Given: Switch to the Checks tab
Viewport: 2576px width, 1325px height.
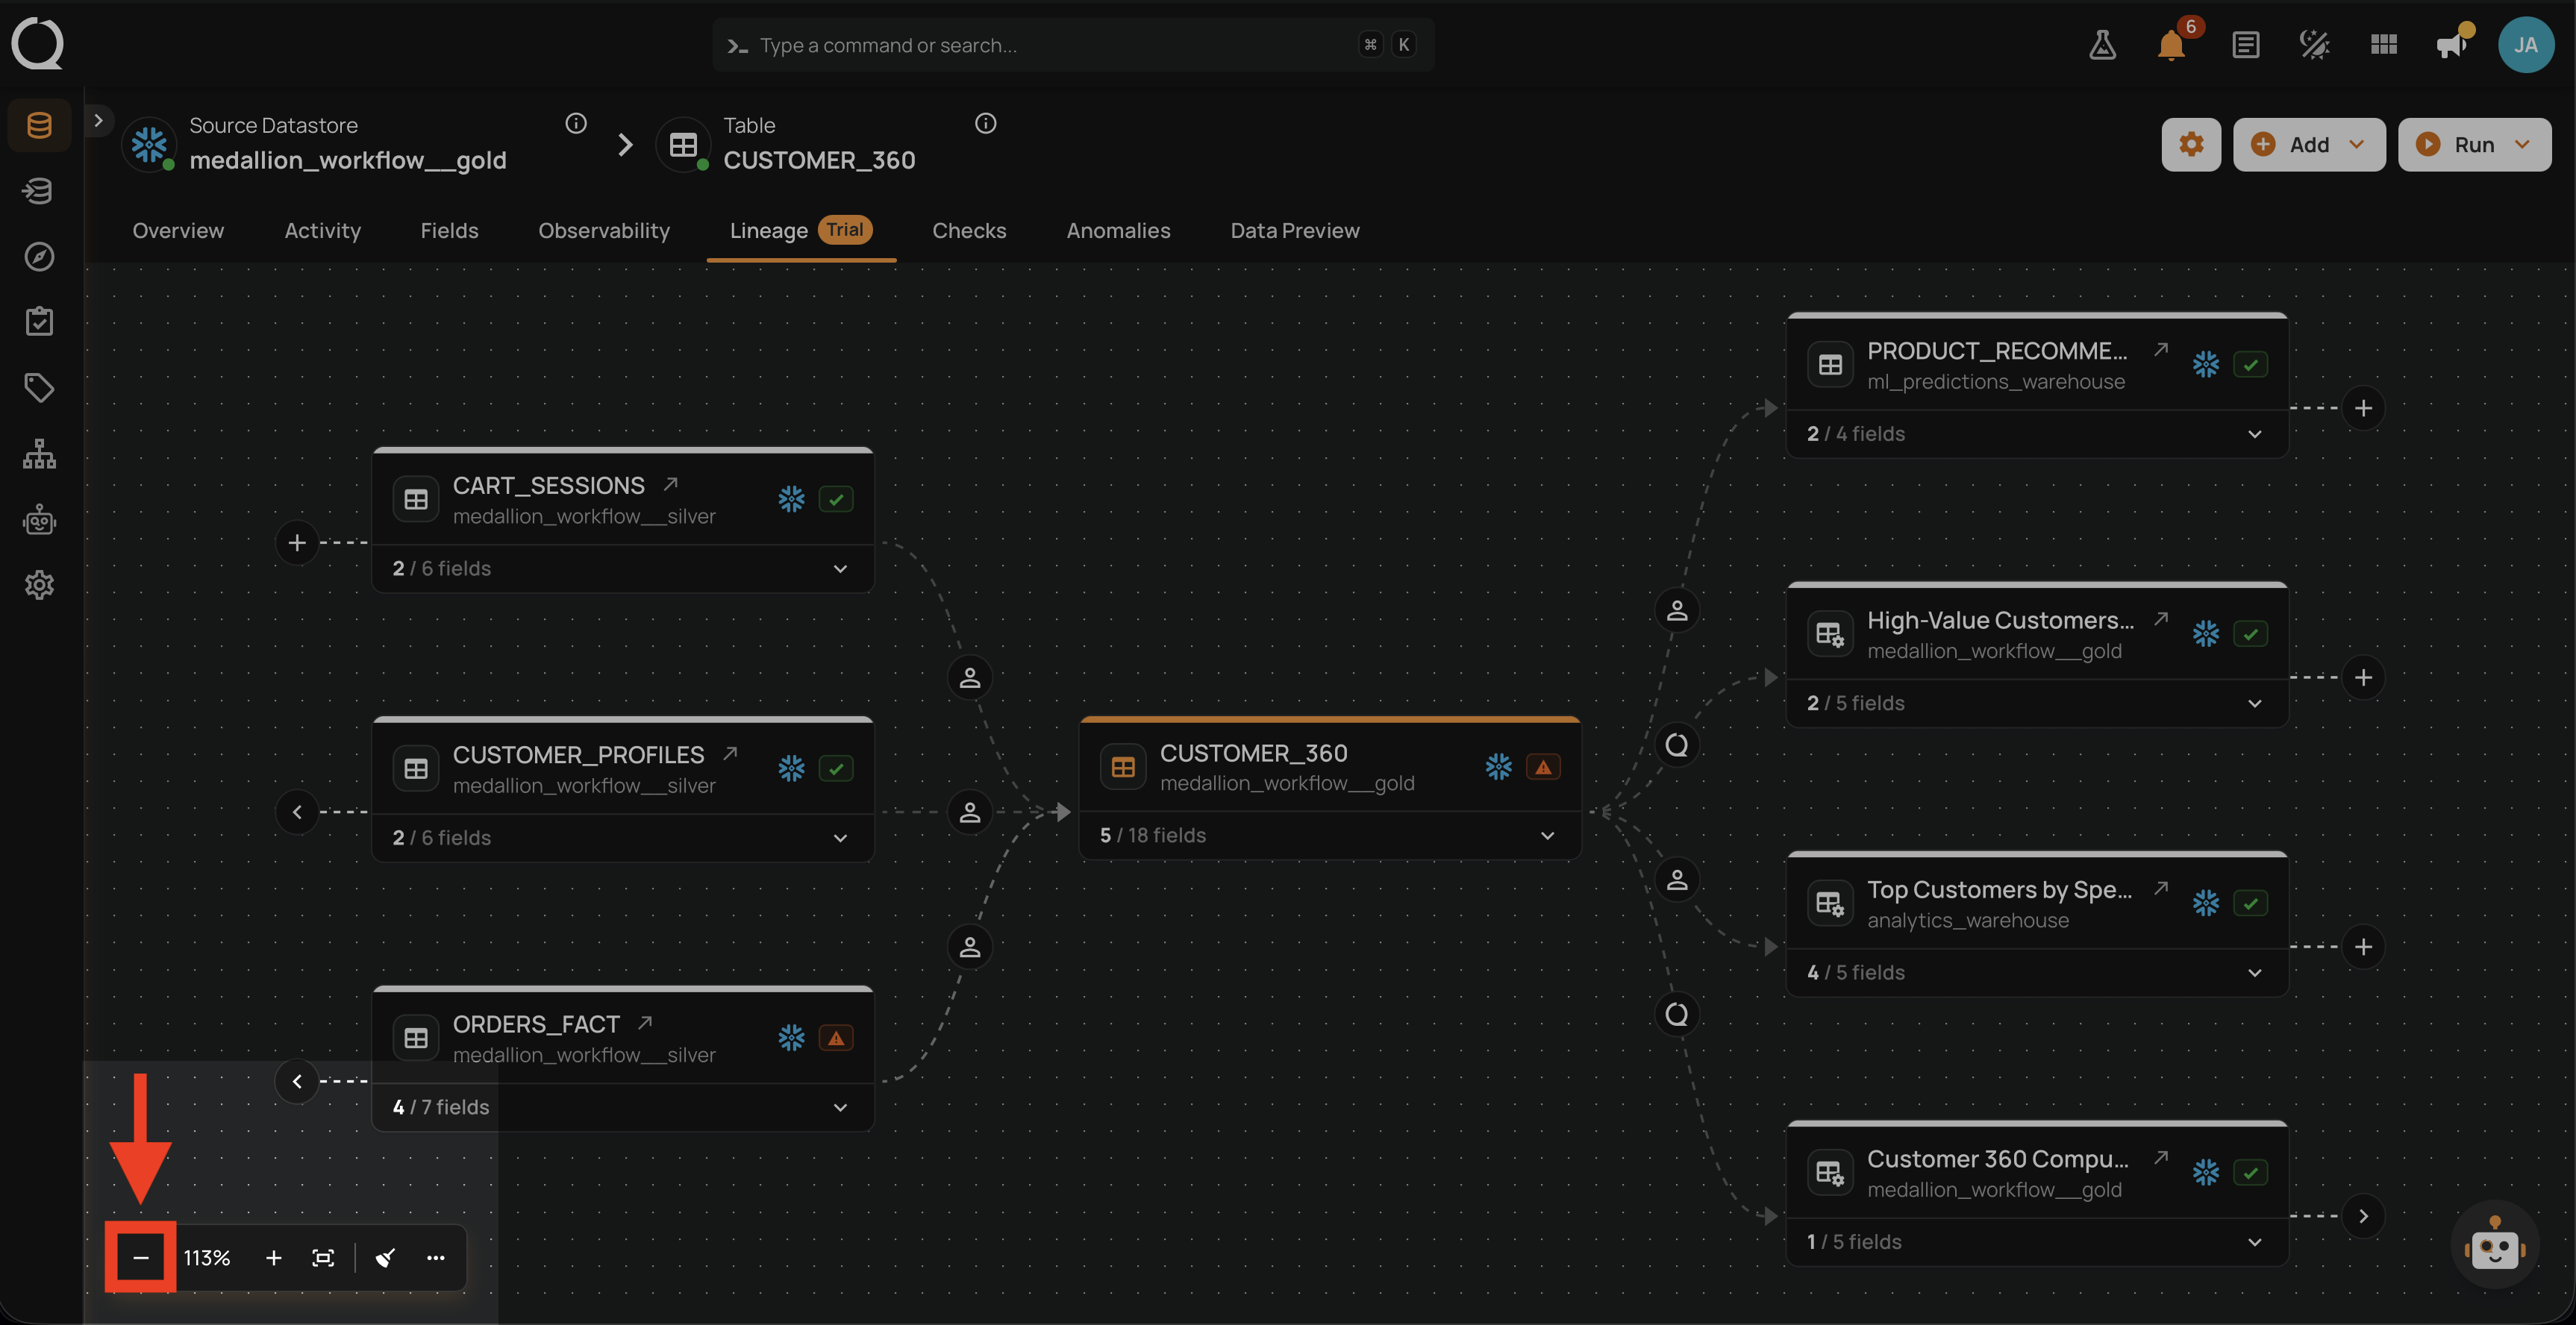Looking at the screenshot, I should coord(969,231).
